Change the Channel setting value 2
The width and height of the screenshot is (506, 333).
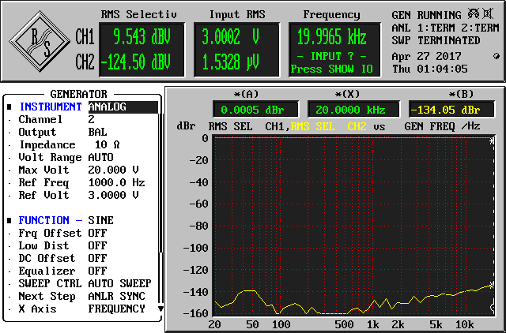click(x=92, y=119)
